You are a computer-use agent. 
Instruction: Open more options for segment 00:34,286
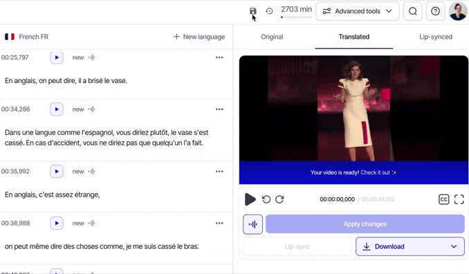[219, 109]
